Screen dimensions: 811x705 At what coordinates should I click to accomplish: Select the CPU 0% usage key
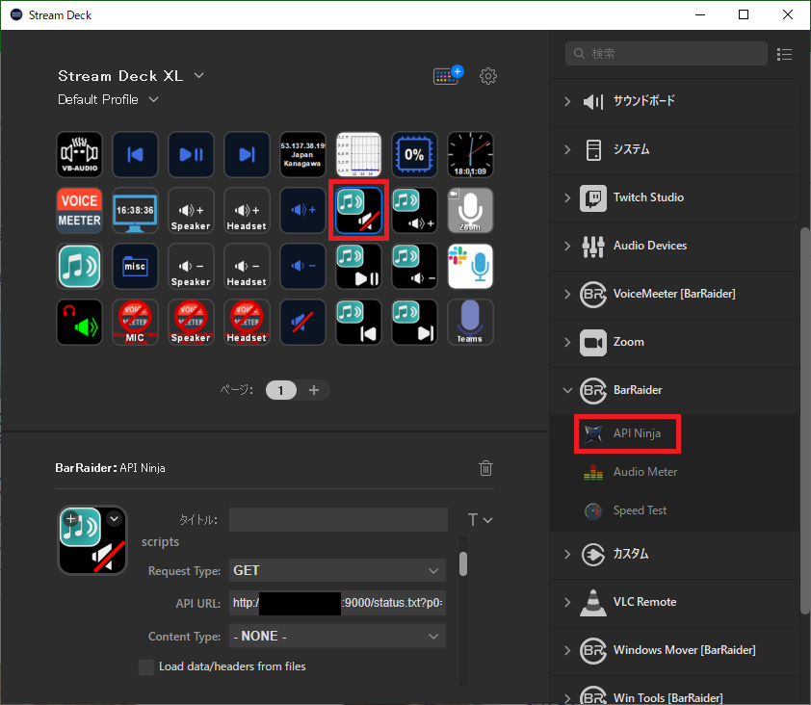point(414,155)
